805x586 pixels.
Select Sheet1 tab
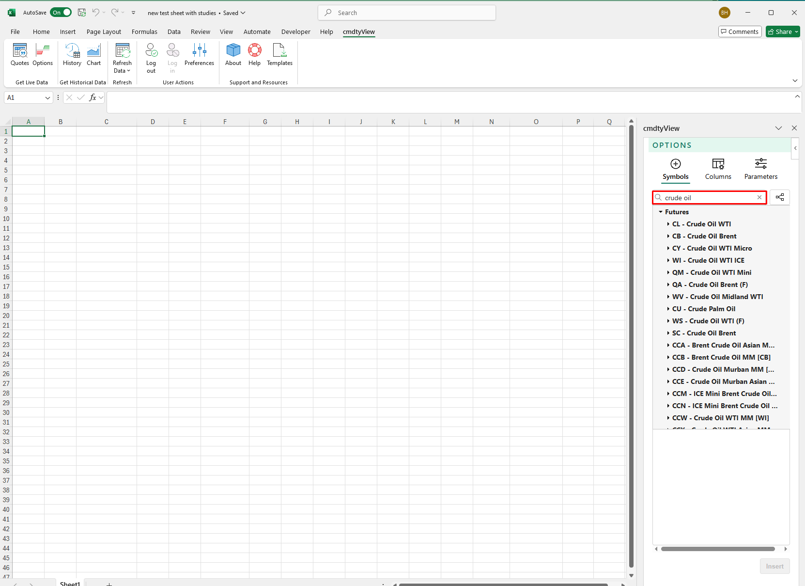coord(70,584)
